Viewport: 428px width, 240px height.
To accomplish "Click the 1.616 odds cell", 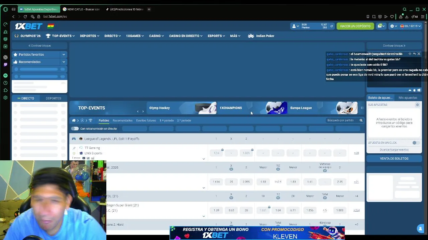I will (216, 182).
